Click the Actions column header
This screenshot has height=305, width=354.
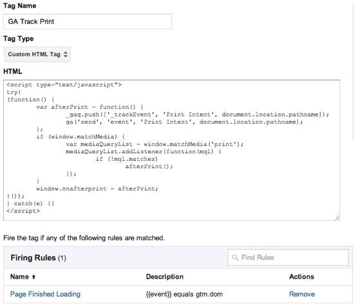pyautogui.click(x=302, y=277)
